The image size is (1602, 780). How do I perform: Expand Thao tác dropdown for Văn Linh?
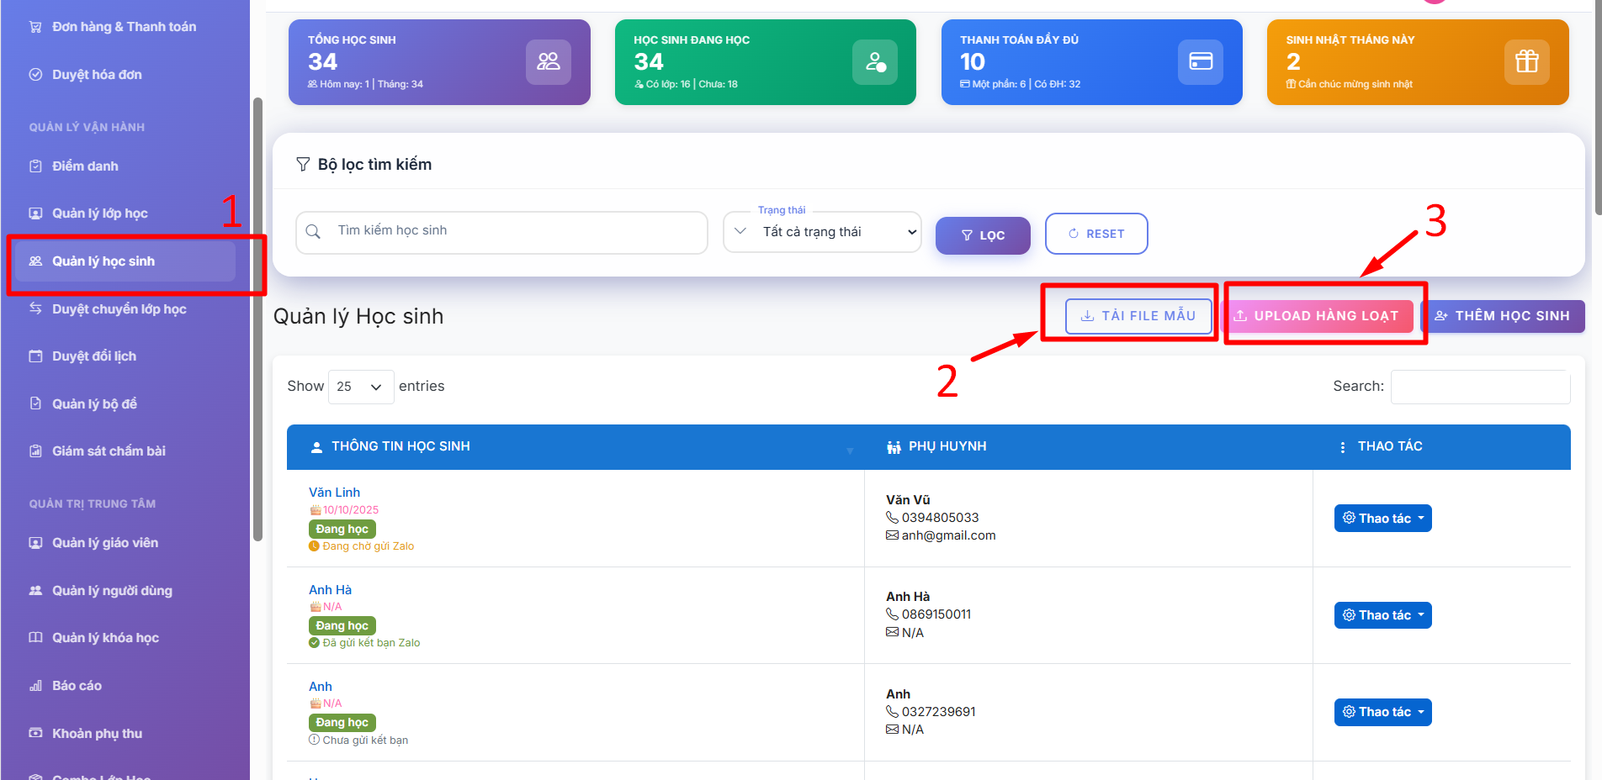tap(1382, 519)
